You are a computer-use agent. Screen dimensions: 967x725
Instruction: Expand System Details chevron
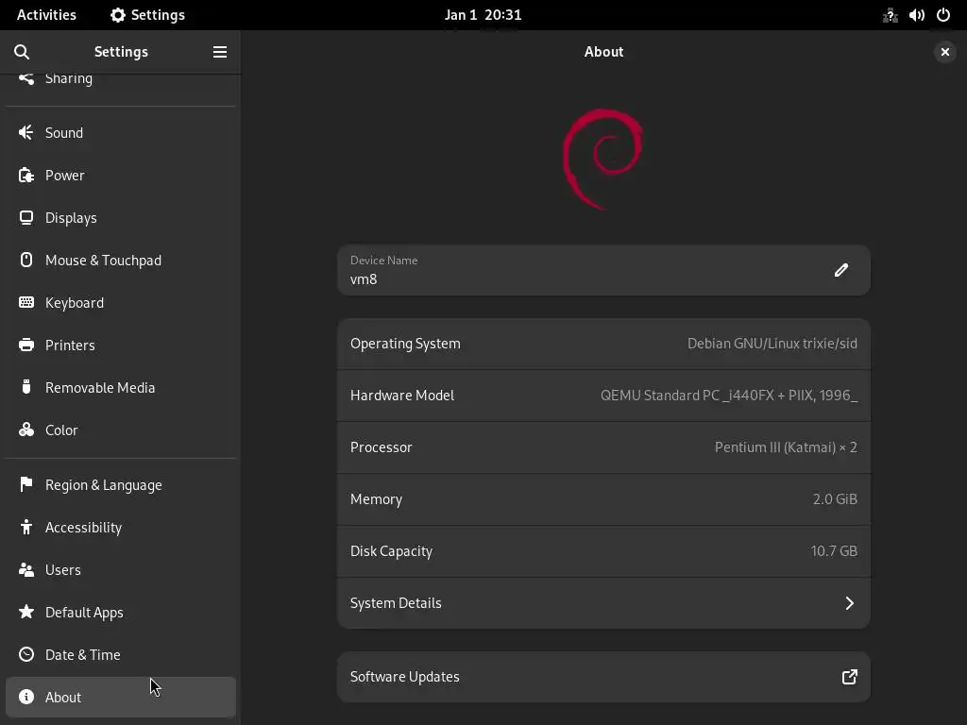point(849,603)
